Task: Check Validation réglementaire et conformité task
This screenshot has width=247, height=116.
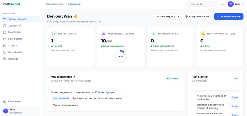Action: tap(193, 98)
